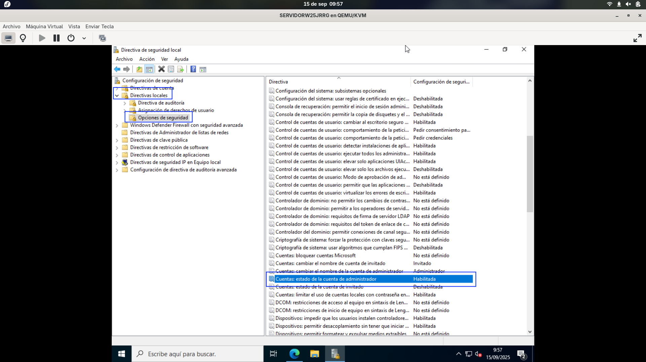This screenshot has height=362, width=646.
Task: Open Windows notification center icon
Action: [x=522, y=354]
